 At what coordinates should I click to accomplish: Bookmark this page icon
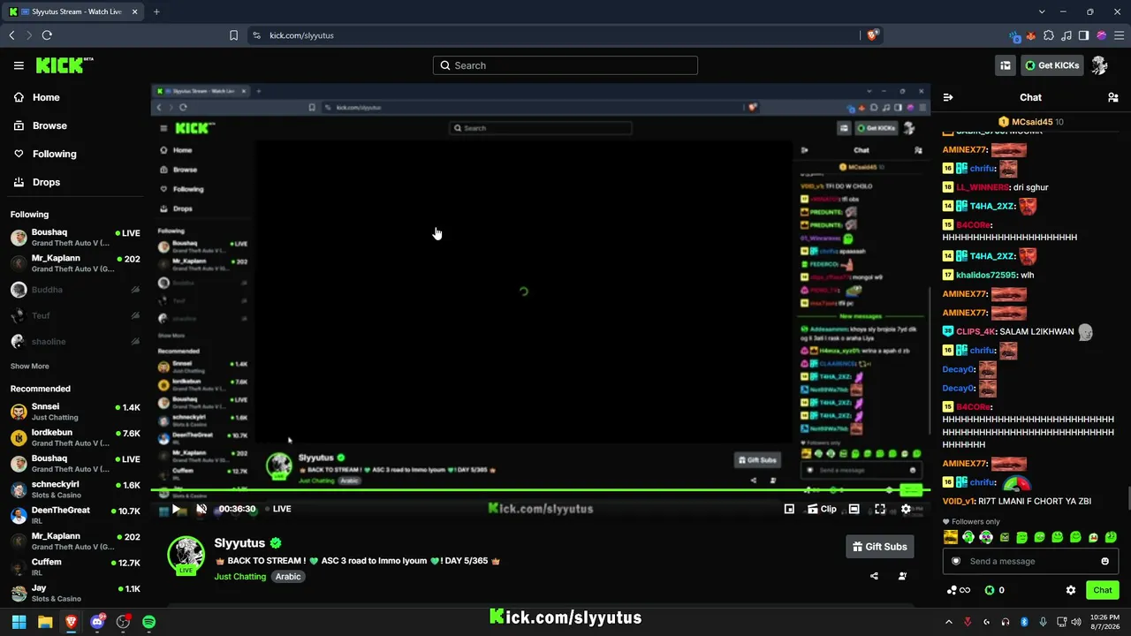click(233, 35)
